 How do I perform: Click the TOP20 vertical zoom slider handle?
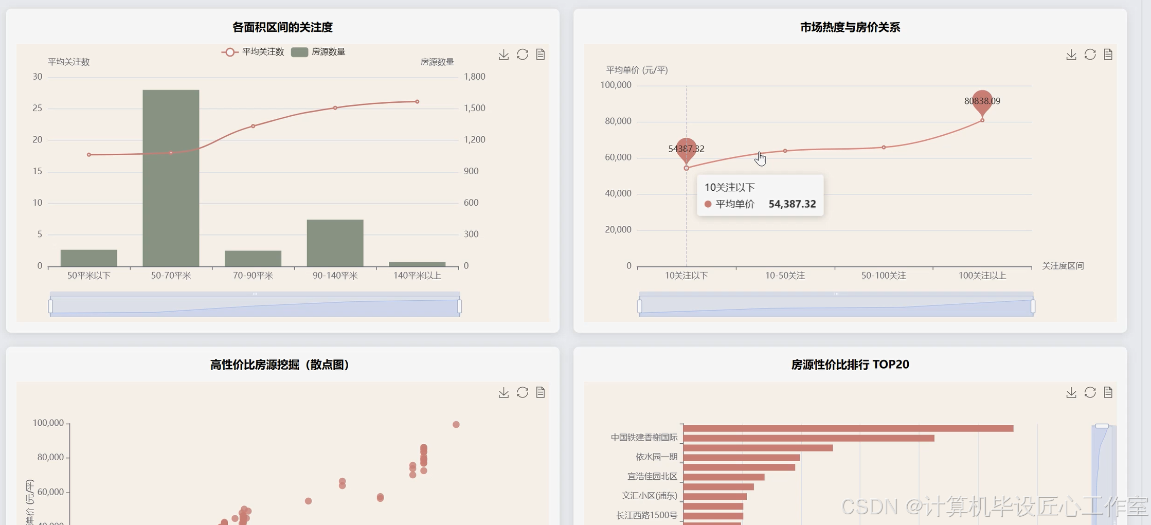point(1102,426)
